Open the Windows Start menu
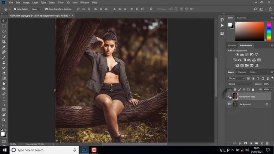 click(5, 150)
